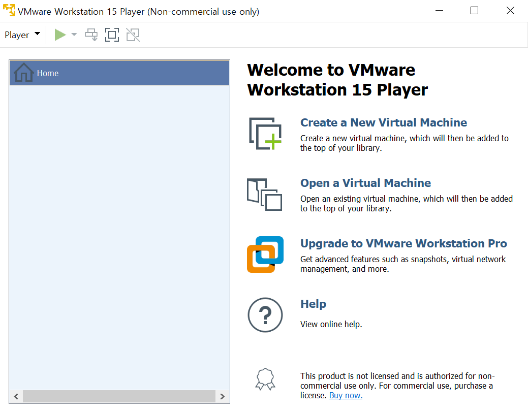Click the library scrollbar left arrow
This screenshot has width=528, height=412.
(x=16, y=397)
